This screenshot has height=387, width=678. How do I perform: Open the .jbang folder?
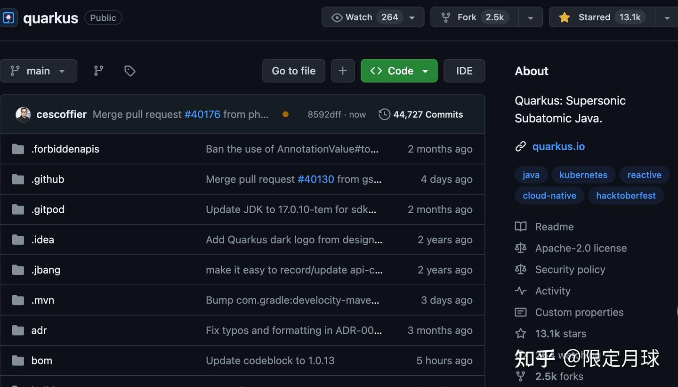(x=46, y=270)
